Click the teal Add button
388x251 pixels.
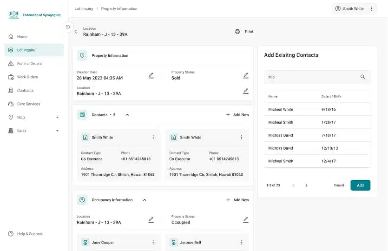tap(360, 185)
